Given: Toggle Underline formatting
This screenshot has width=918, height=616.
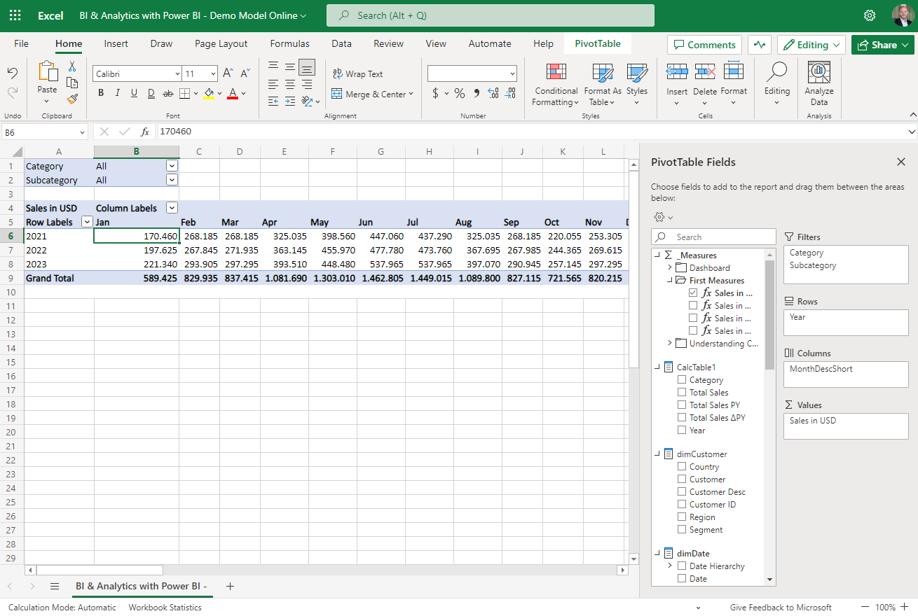Looking at the screenshot, I should 134,93.
